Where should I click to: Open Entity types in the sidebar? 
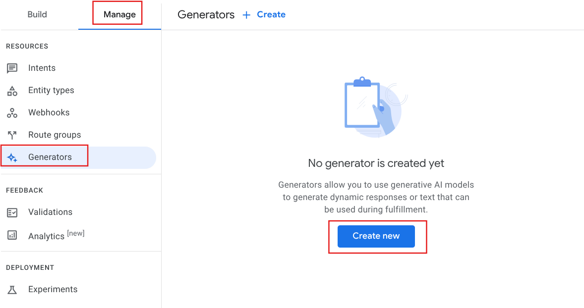tap(51, 91)
